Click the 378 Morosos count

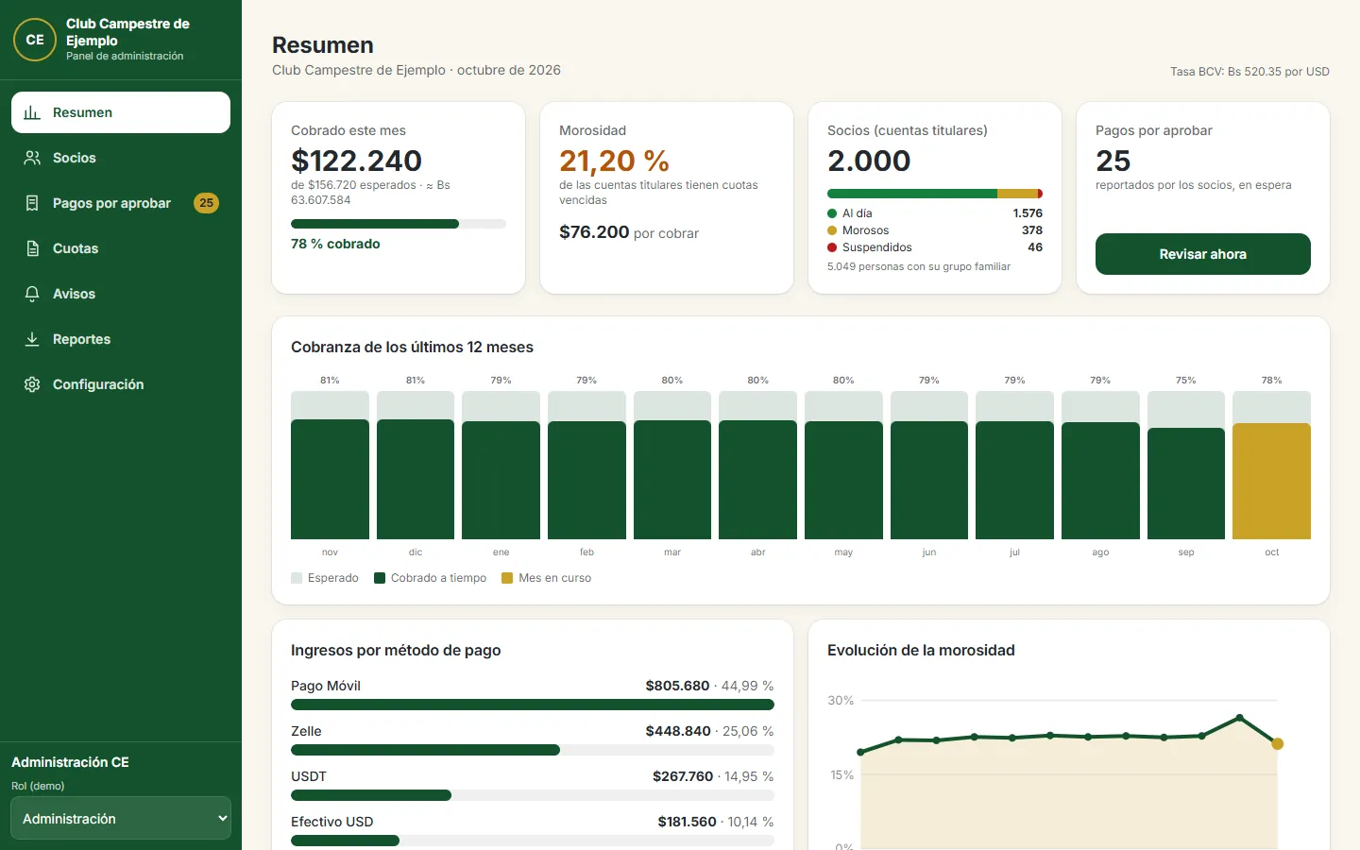(x=1032, y=230)
